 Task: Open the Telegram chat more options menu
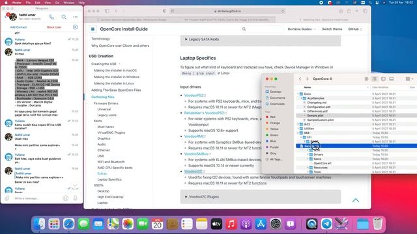(x=76, y=17)
